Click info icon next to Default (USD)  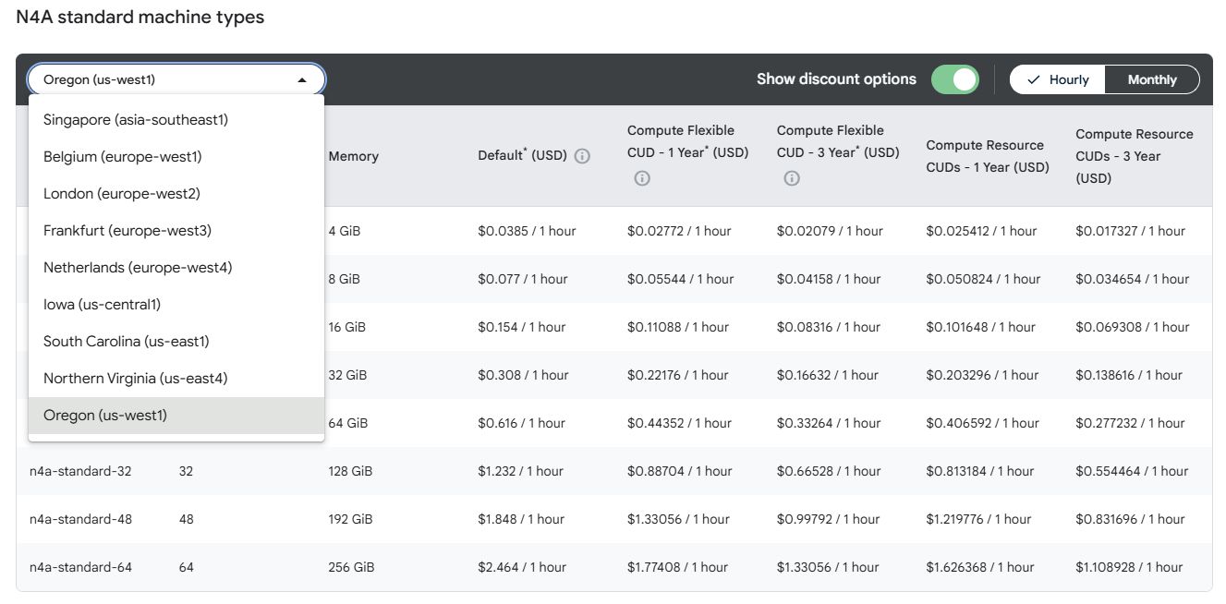coord(582,156)
